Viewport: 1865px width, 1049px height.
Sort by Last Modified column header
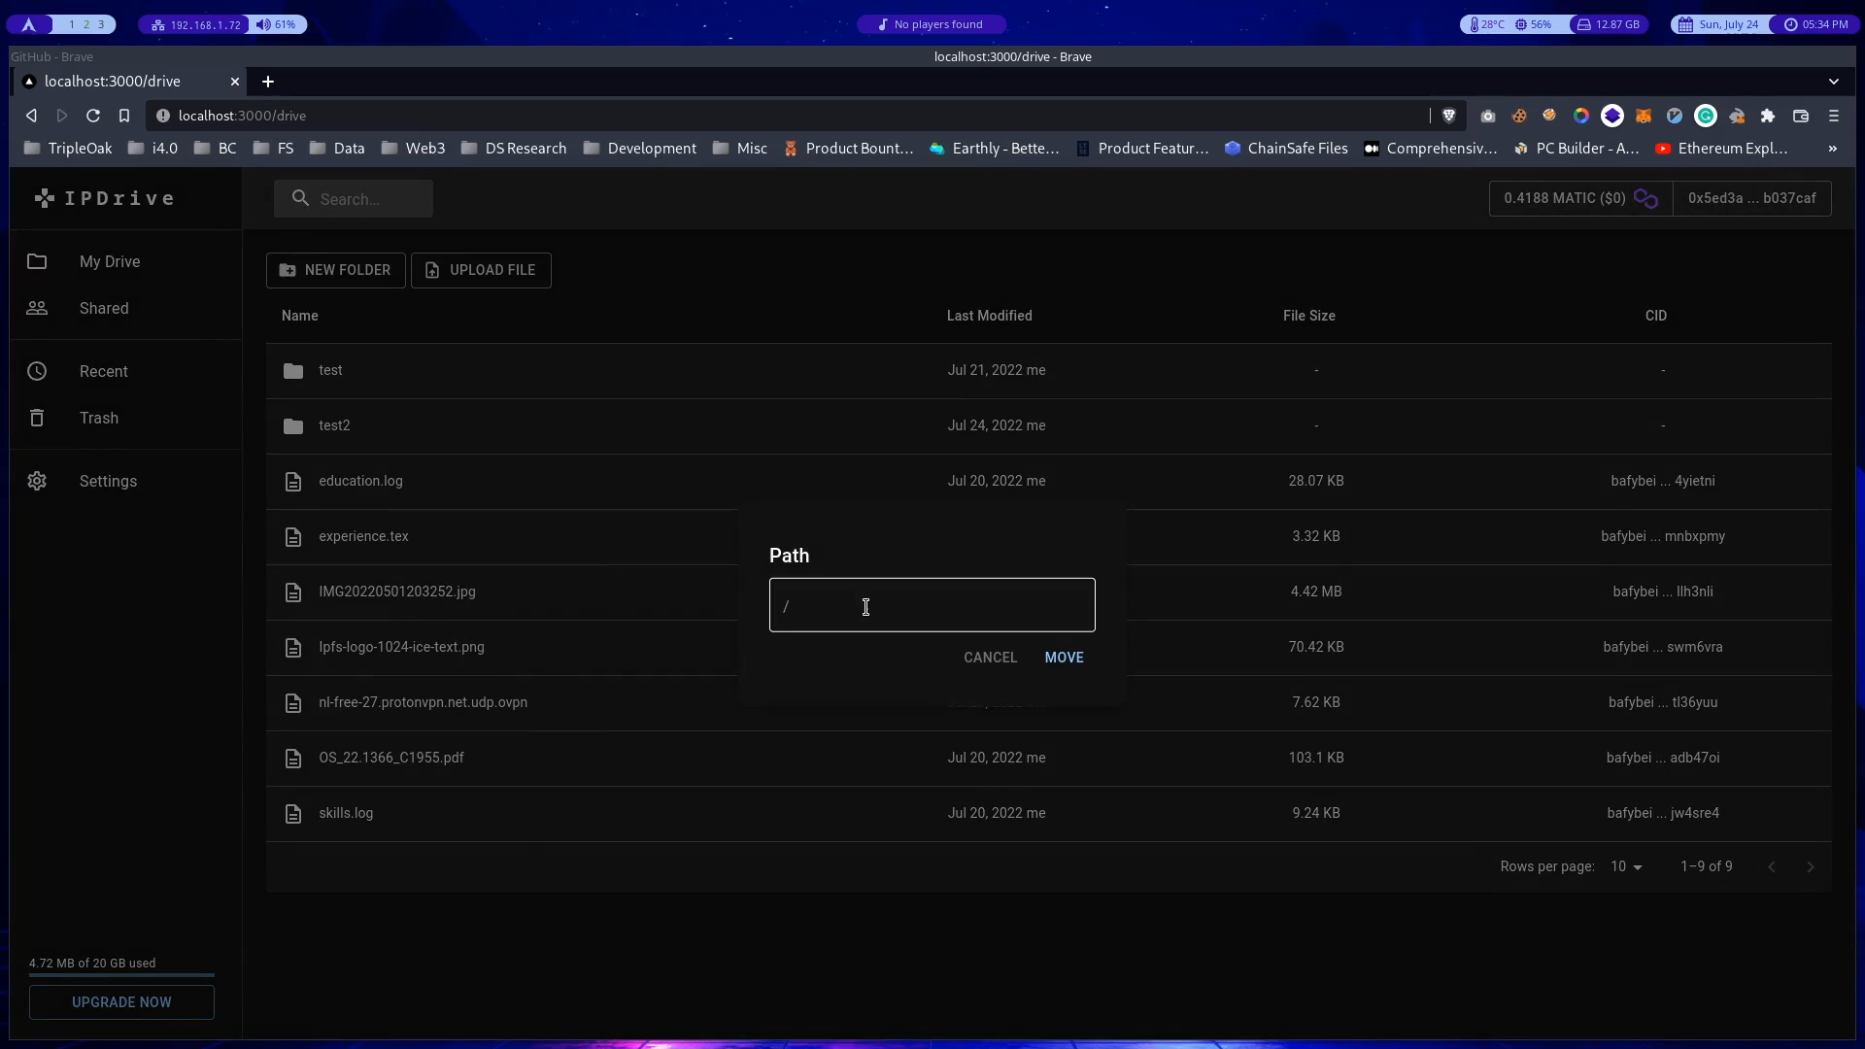989,316
